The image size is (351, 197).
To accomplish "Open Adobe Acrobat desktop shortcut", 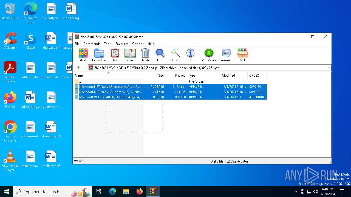I will click(10, 72).
